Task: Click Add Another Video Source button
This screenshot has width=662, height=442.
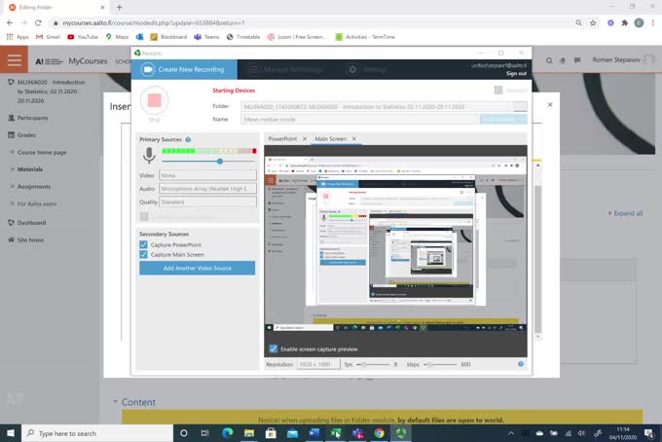Action: pyautogui.click(x=198, y=268)
